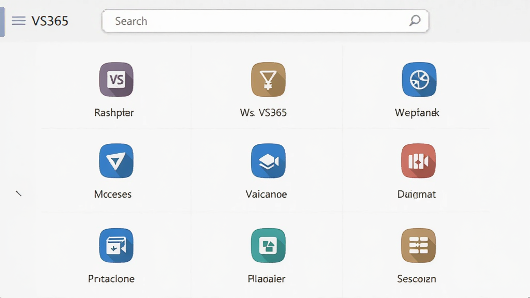
Task: Click the small arrow at left edge
Action: point(19,193)
